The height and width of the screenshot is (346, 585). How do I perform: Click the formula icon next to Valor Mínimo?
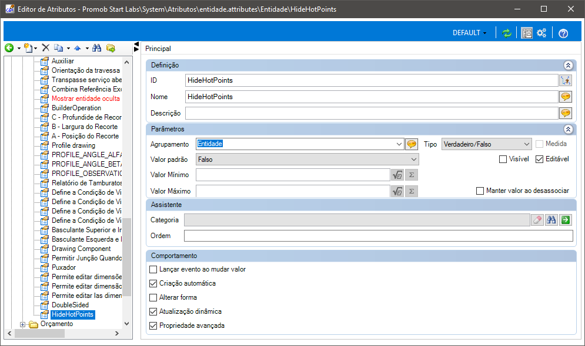point(397,175)
